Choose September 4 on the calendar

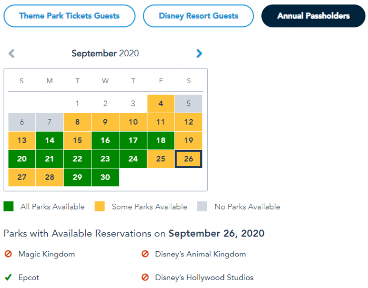click(x=161, y=104)
